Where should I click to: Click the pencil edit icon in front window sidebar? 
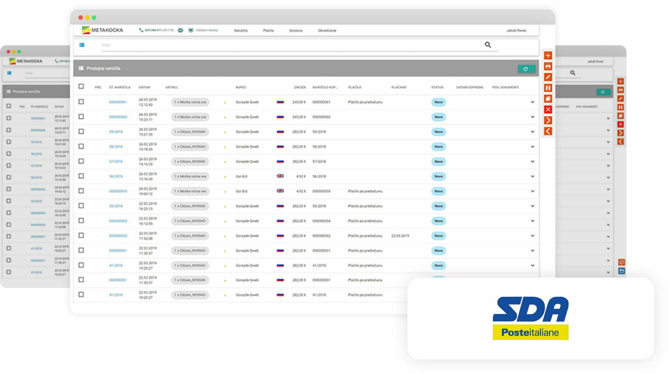548,77
